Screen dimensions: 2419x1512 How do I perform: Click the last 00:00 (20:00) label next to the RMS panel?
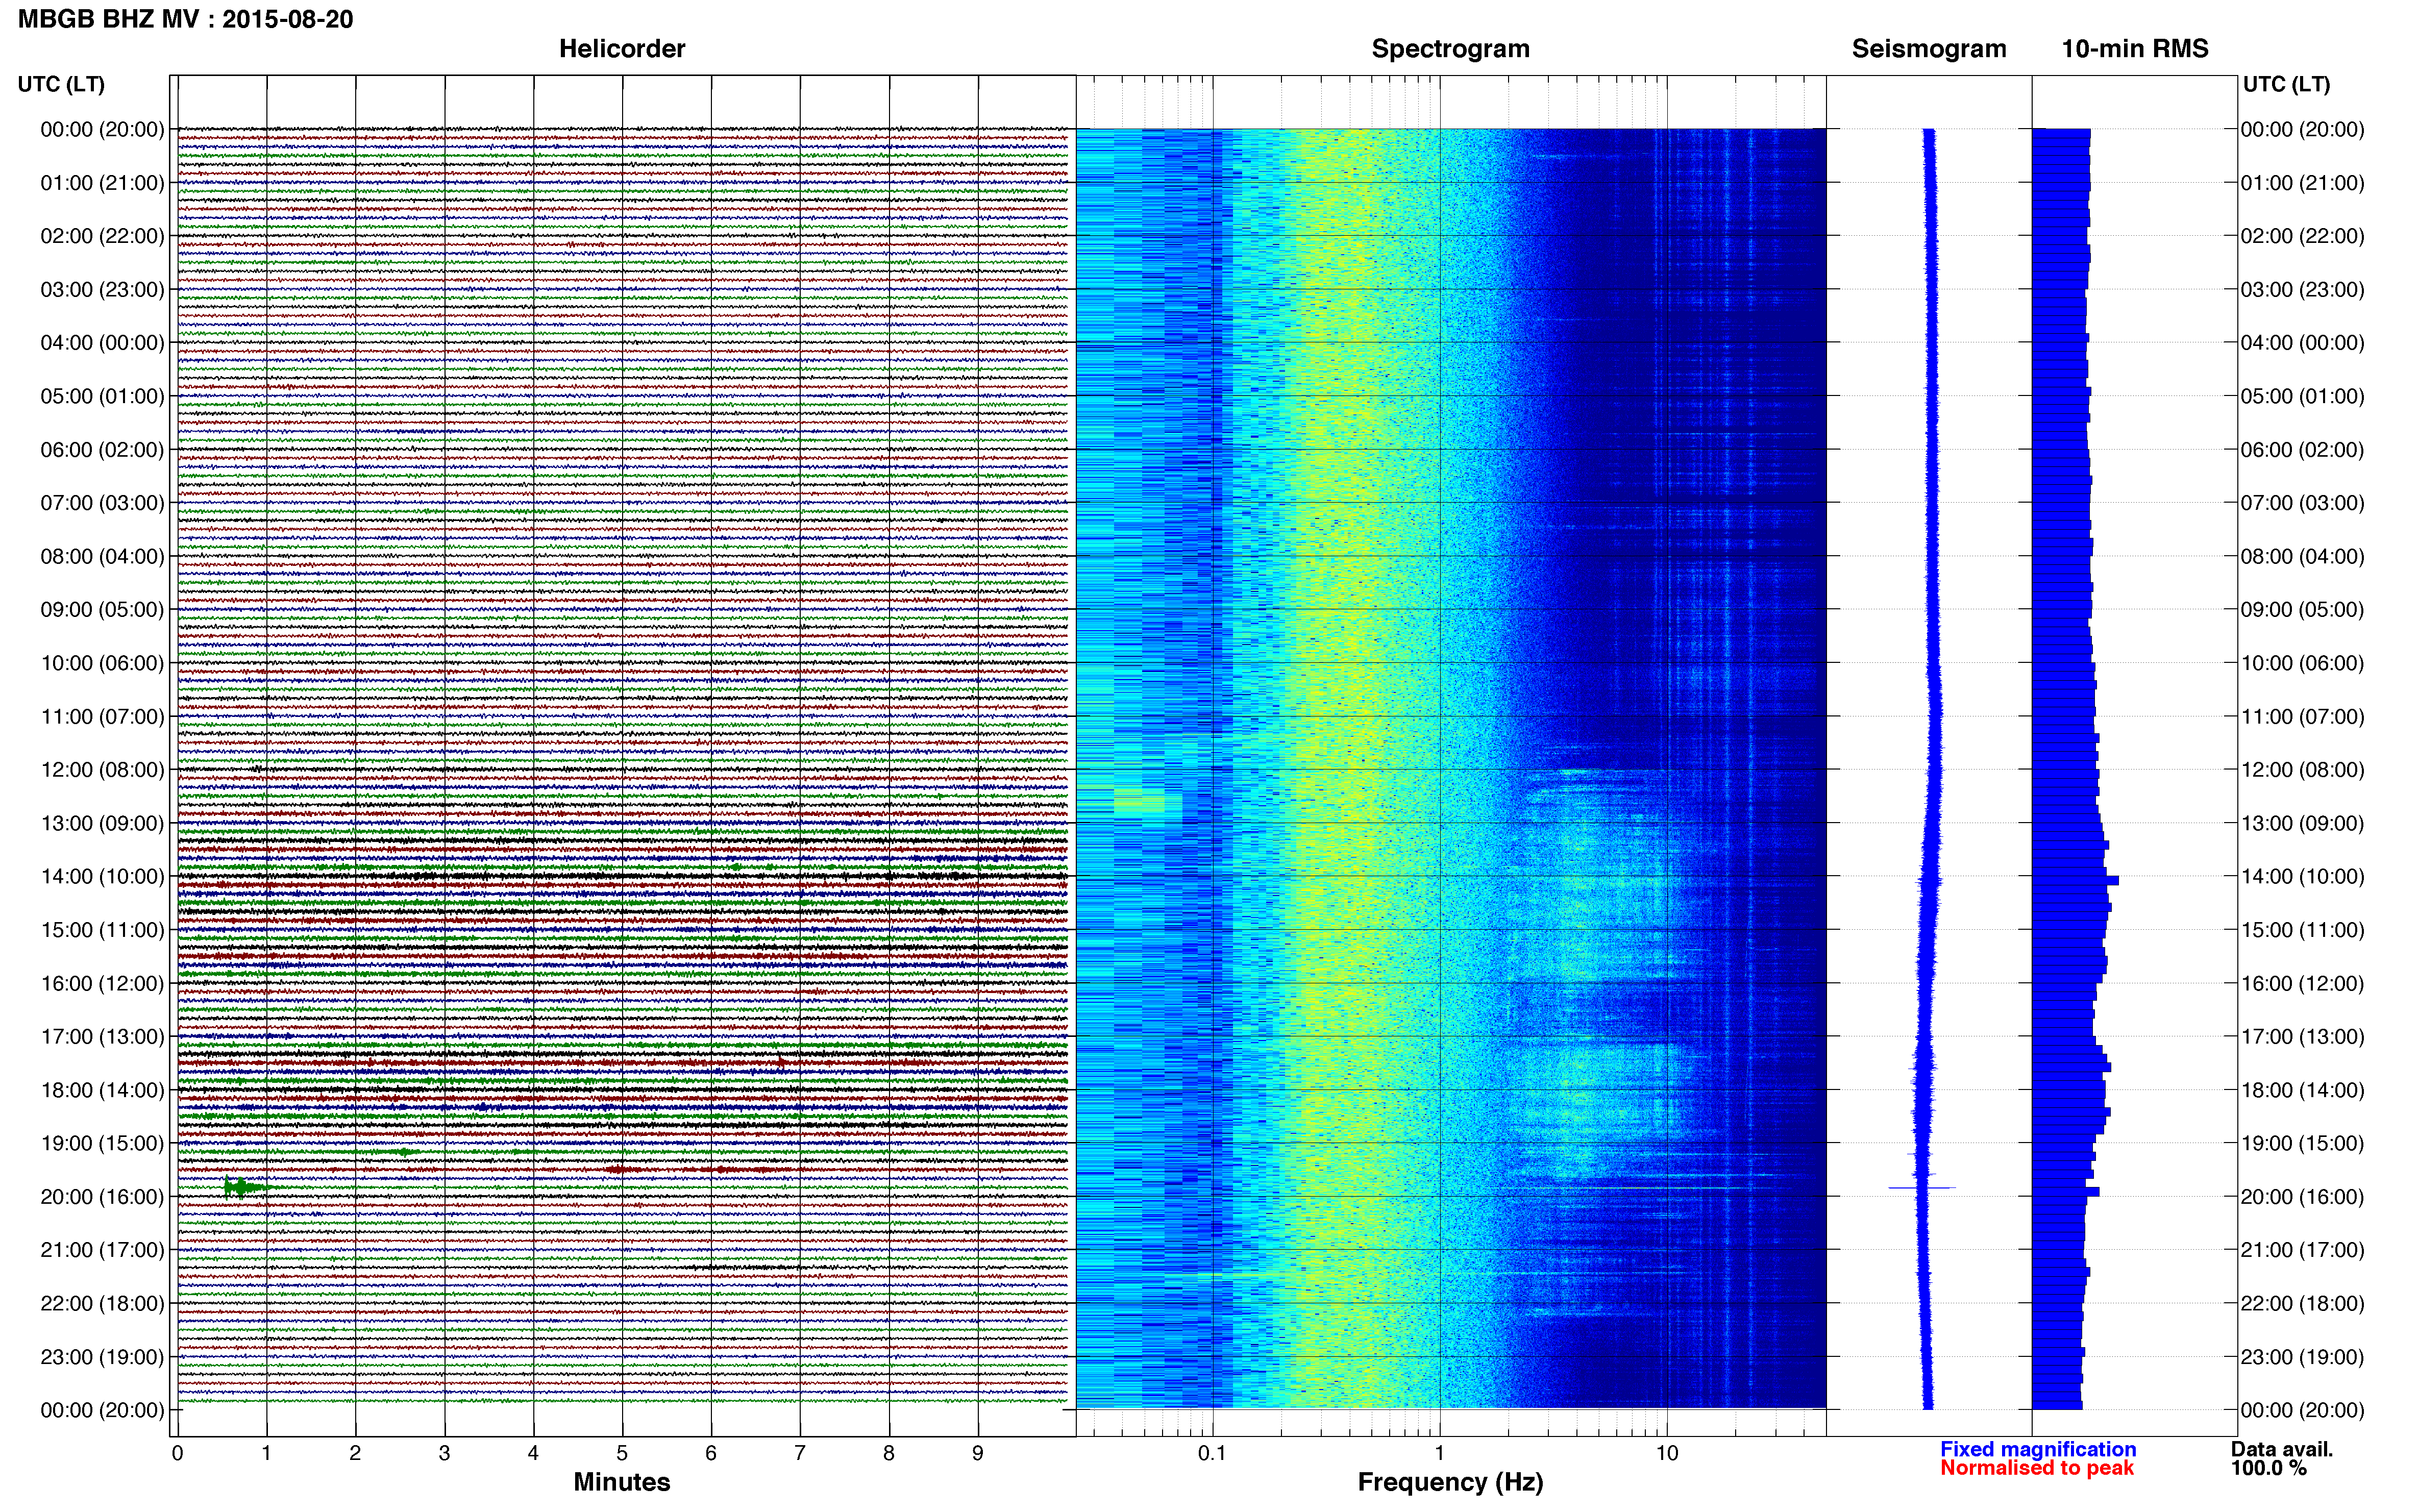click(x=2302, y=1410)
